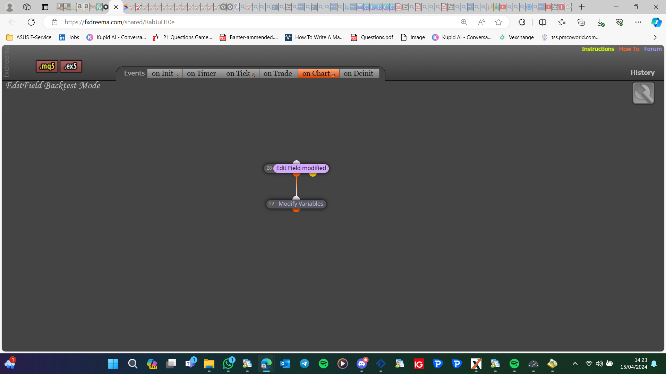
Task: Open the How To link
Action: click(629, 49)
